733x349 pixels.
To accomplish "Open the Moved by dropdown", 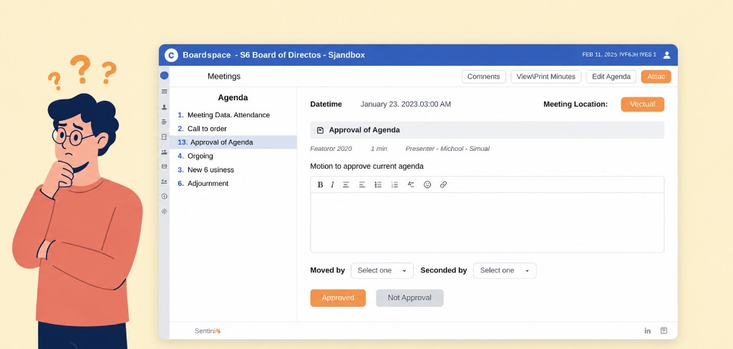I will [x=382, y=270].
